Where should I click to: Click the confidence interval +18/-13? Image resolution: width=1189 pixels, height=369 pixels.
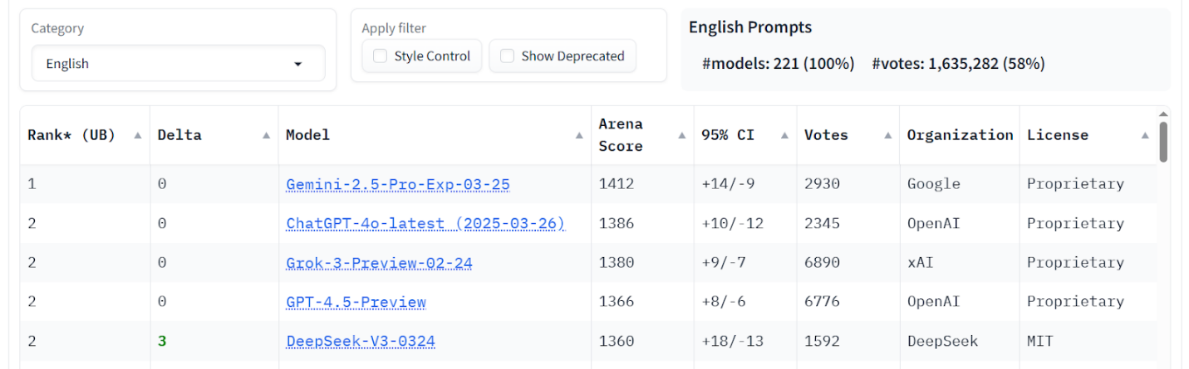pos(732,341)
